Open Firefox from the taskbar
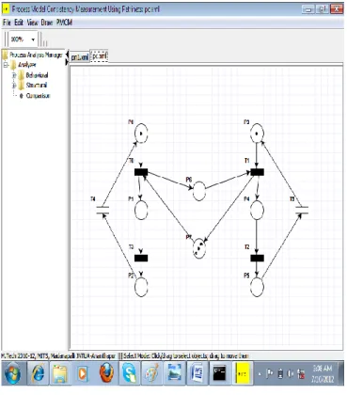The height and width of the screenshot is (395, 347). tap(106, 373)
